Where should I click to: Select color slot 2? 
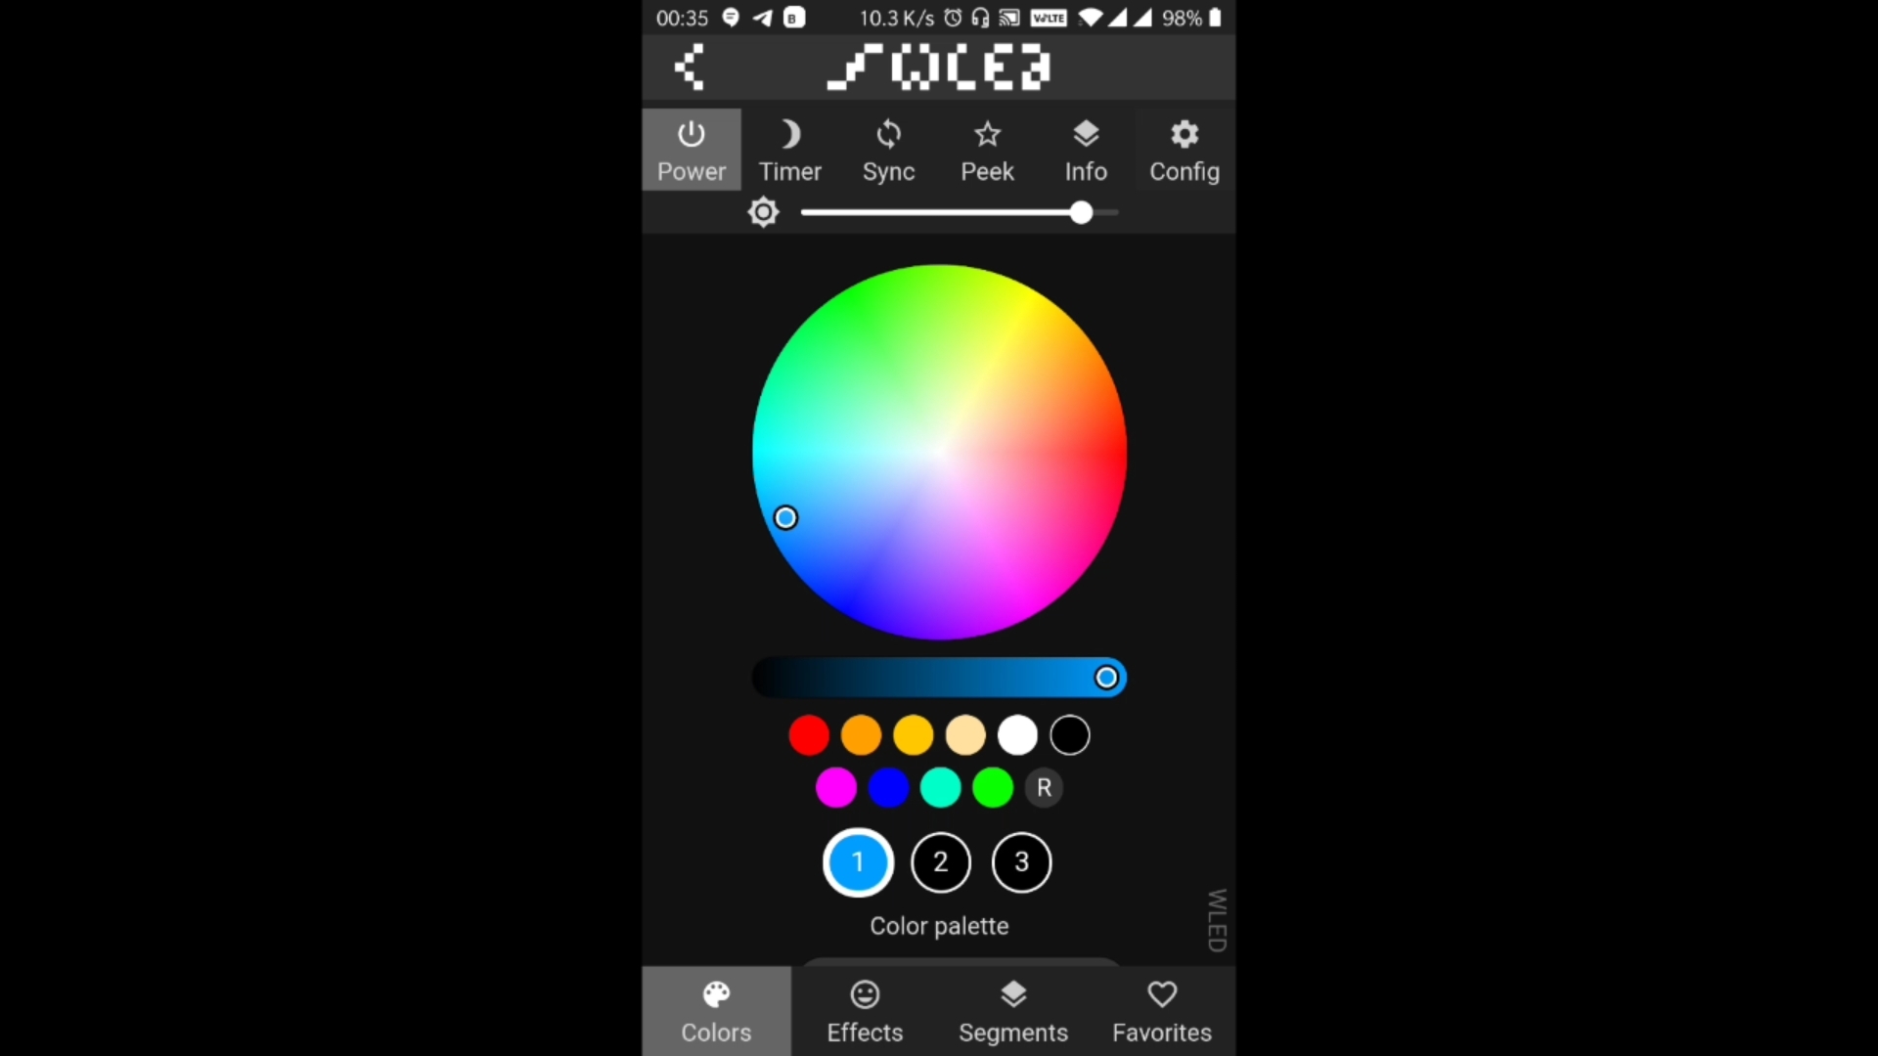point(939,861)
